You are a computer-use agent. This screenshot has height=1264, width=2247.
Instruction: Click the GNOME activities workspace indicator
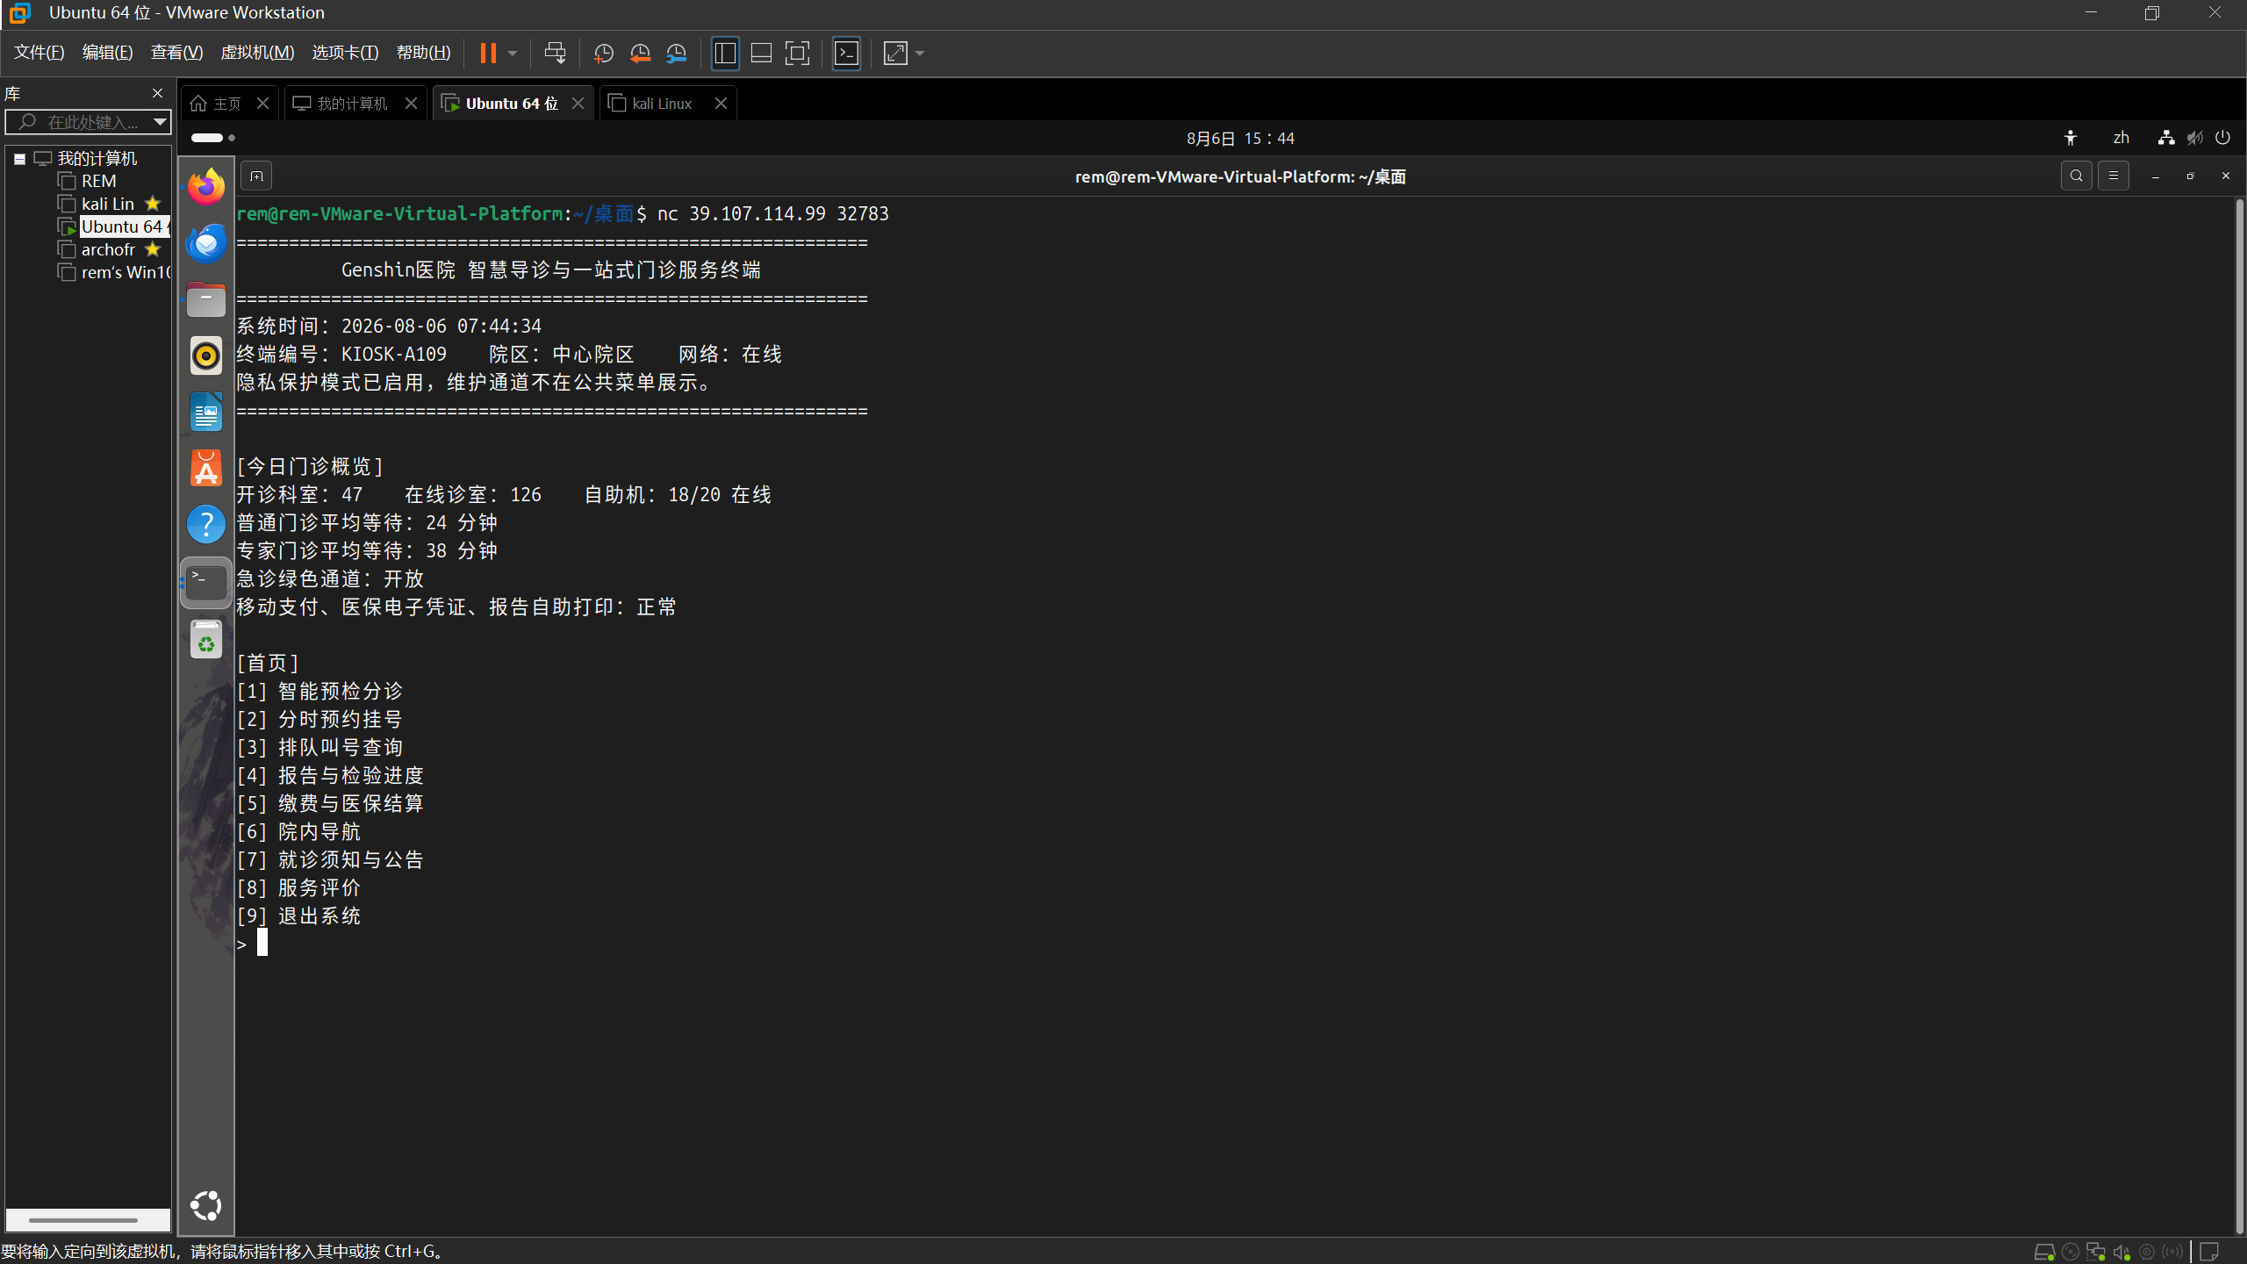[x=213, y=138]
